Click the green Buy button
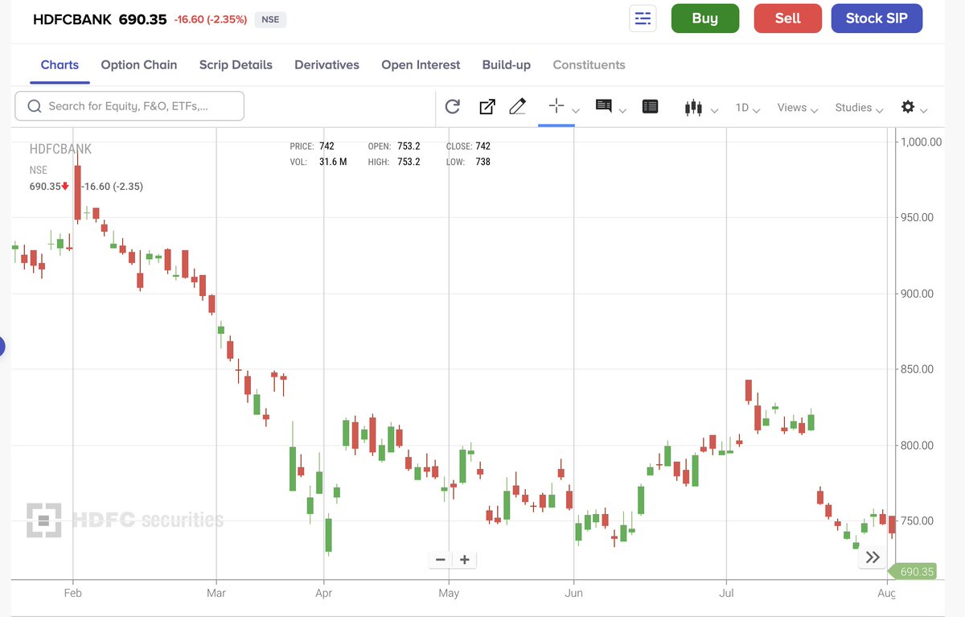 705,19
